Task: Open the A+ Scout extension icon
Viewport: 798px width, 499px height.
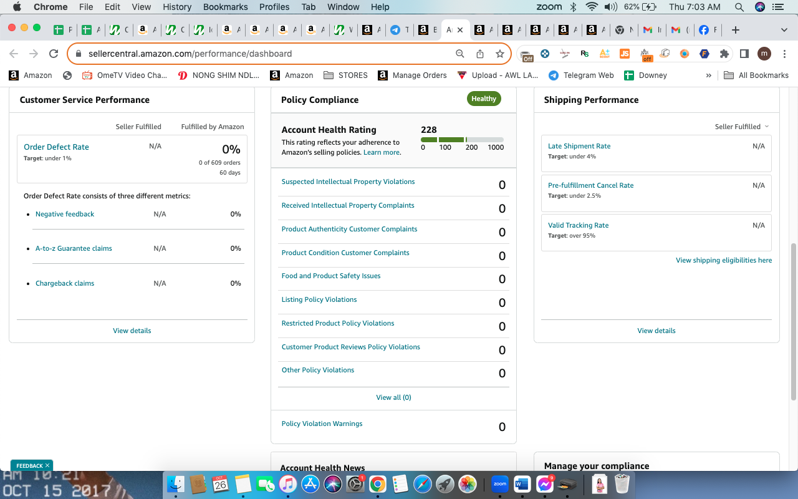Action: (x=605, y=54)
